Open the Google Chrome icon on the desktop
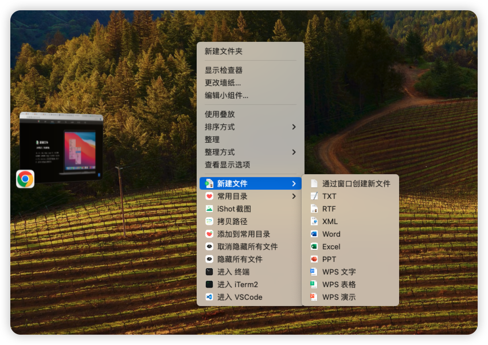The image size is (488, 345). [25, 179]
